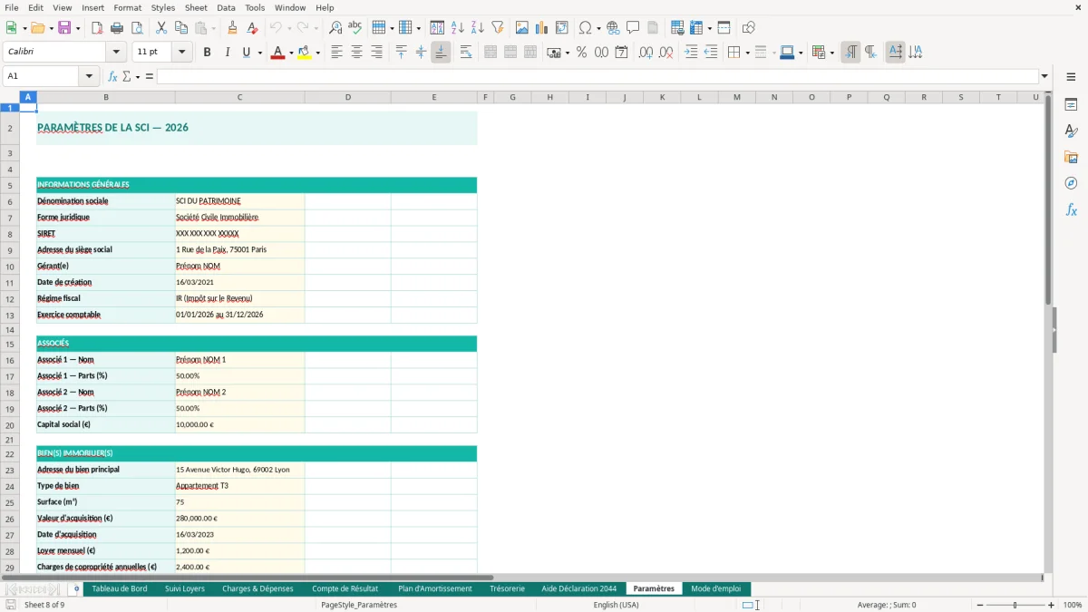Image resolution: width=1088 pixels, height=612 pixels.
Task: Click the zoom slider in status bar
Action: 1014,605
